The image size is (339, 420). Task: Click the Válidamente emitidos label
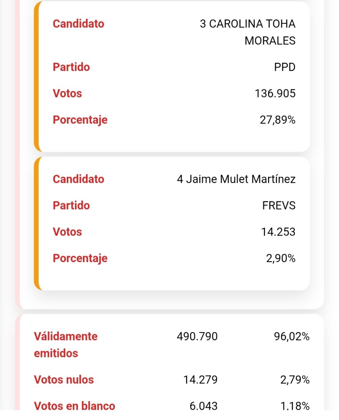click(x=66, y=345)
